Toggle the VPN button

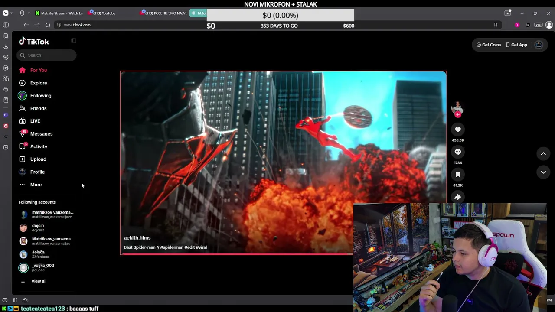tap(539, 25)
